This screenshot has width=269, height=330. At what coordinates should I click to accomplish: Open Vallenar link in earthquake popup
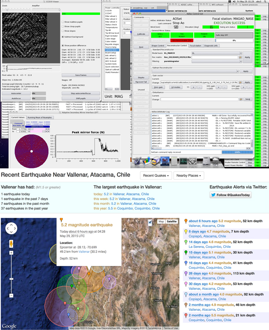coord(84,252)
